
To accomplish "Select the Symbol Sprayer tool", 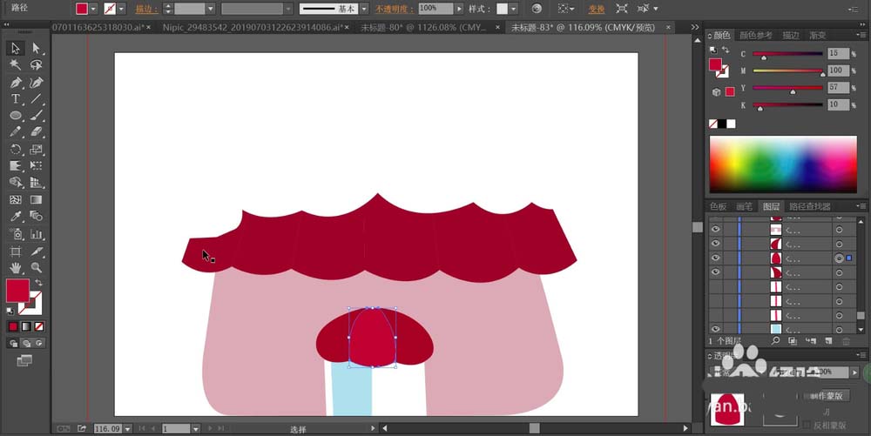I will 16,234.
